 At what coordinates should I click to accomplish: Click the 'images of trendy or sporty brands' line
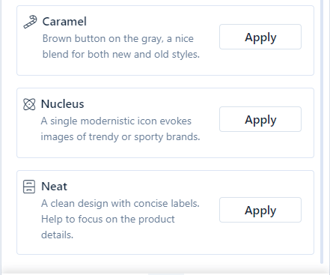click(x=120, y=137)
